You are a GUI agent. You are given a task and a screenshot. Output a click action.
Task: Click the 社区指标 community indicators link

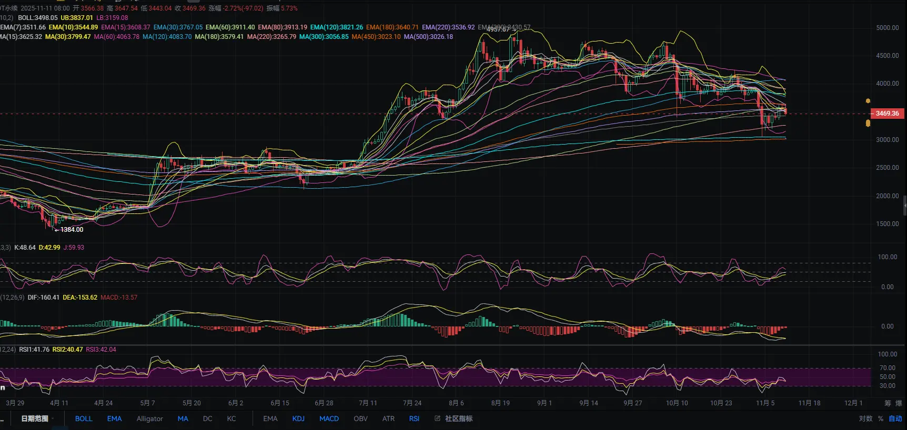tap(459, 418)
